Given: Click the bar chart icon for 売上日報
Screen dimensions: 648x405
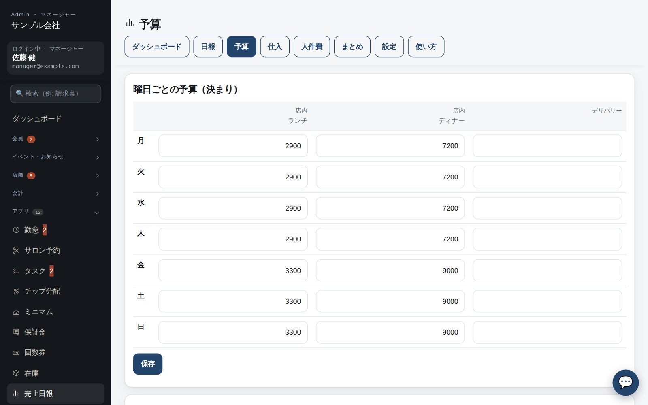Looking at the screenshot, I should click(x=16, y=394).
